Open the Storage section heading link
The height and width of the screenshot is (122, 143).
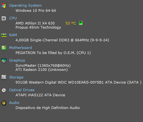16,77
